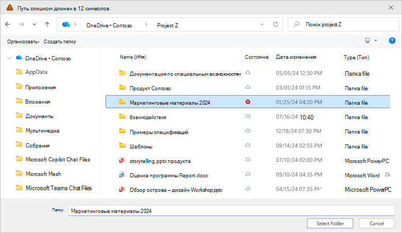Select the Маркетинговые материалы 2024 row
The image size is (402, 233).
point(248,102)
